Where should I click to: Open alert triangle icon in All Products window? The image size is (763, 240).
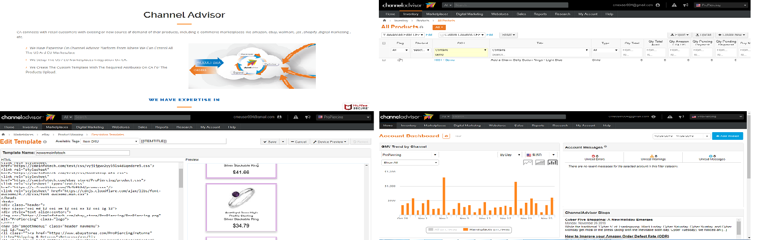pos(674,5)
